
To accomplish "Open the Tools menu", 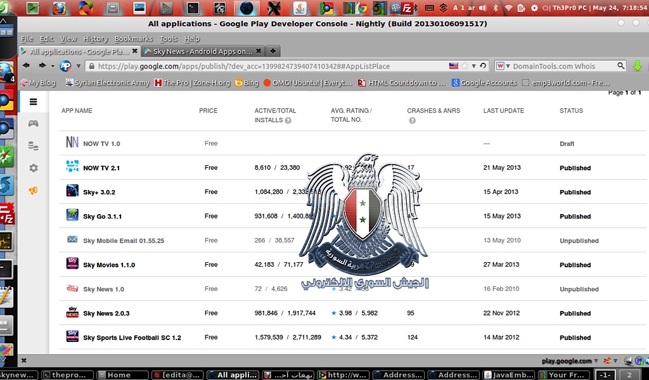I will click(x=168, y=39).
